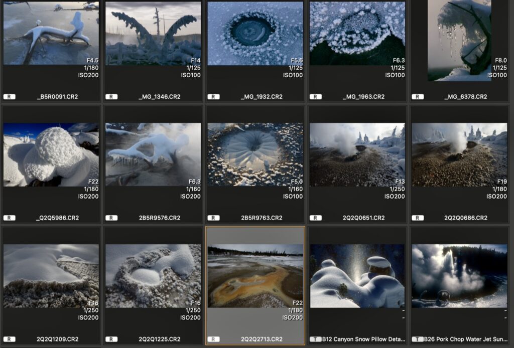The height and width of the screenshot is (348, 514).
Task: Select the 2B5R9576.CR2 snowy branch thumbnail
Action: (x=153, y=154)
